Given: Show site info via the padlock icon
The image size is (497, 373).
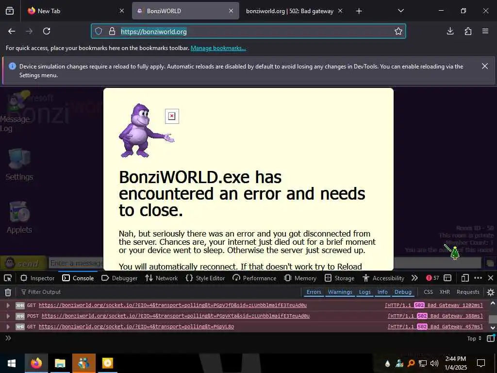Looking at the screenshot, I should point(112,31).
